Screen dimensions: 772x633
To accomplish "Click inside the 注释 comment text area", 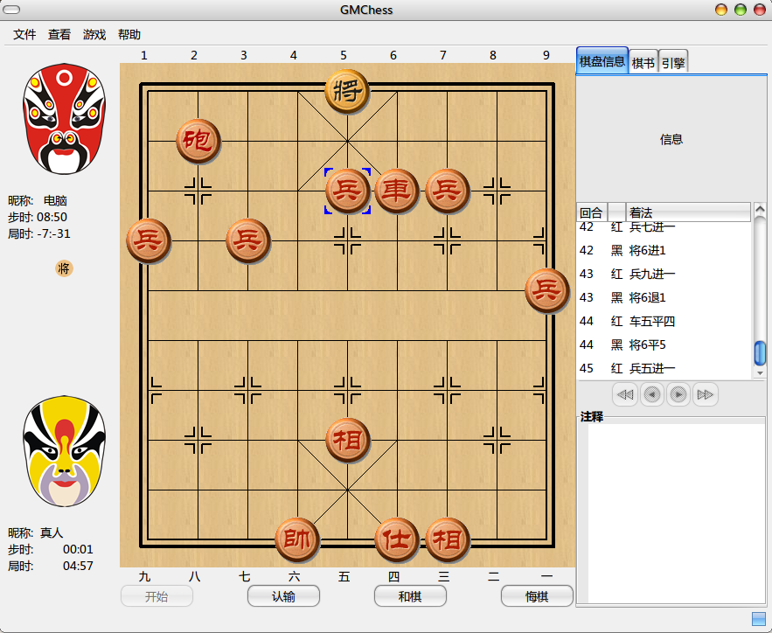I will click(676, 513).
